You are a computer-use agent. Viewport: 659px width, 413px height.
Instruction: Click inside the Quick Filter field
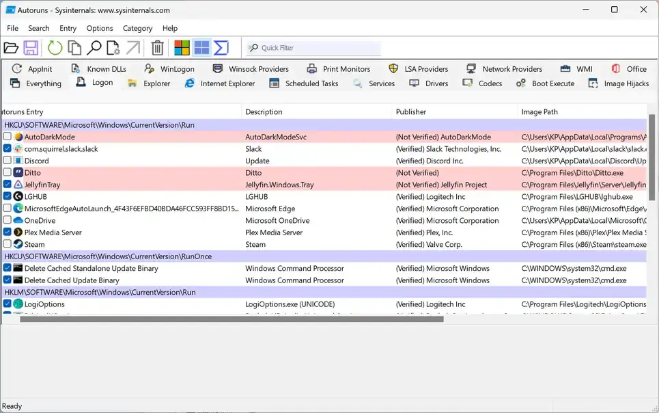(x=314, y=47)
